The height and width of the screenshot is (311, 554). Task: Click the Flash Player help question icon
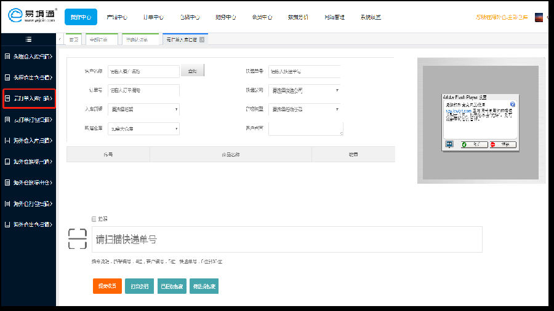tap(512, 104)
